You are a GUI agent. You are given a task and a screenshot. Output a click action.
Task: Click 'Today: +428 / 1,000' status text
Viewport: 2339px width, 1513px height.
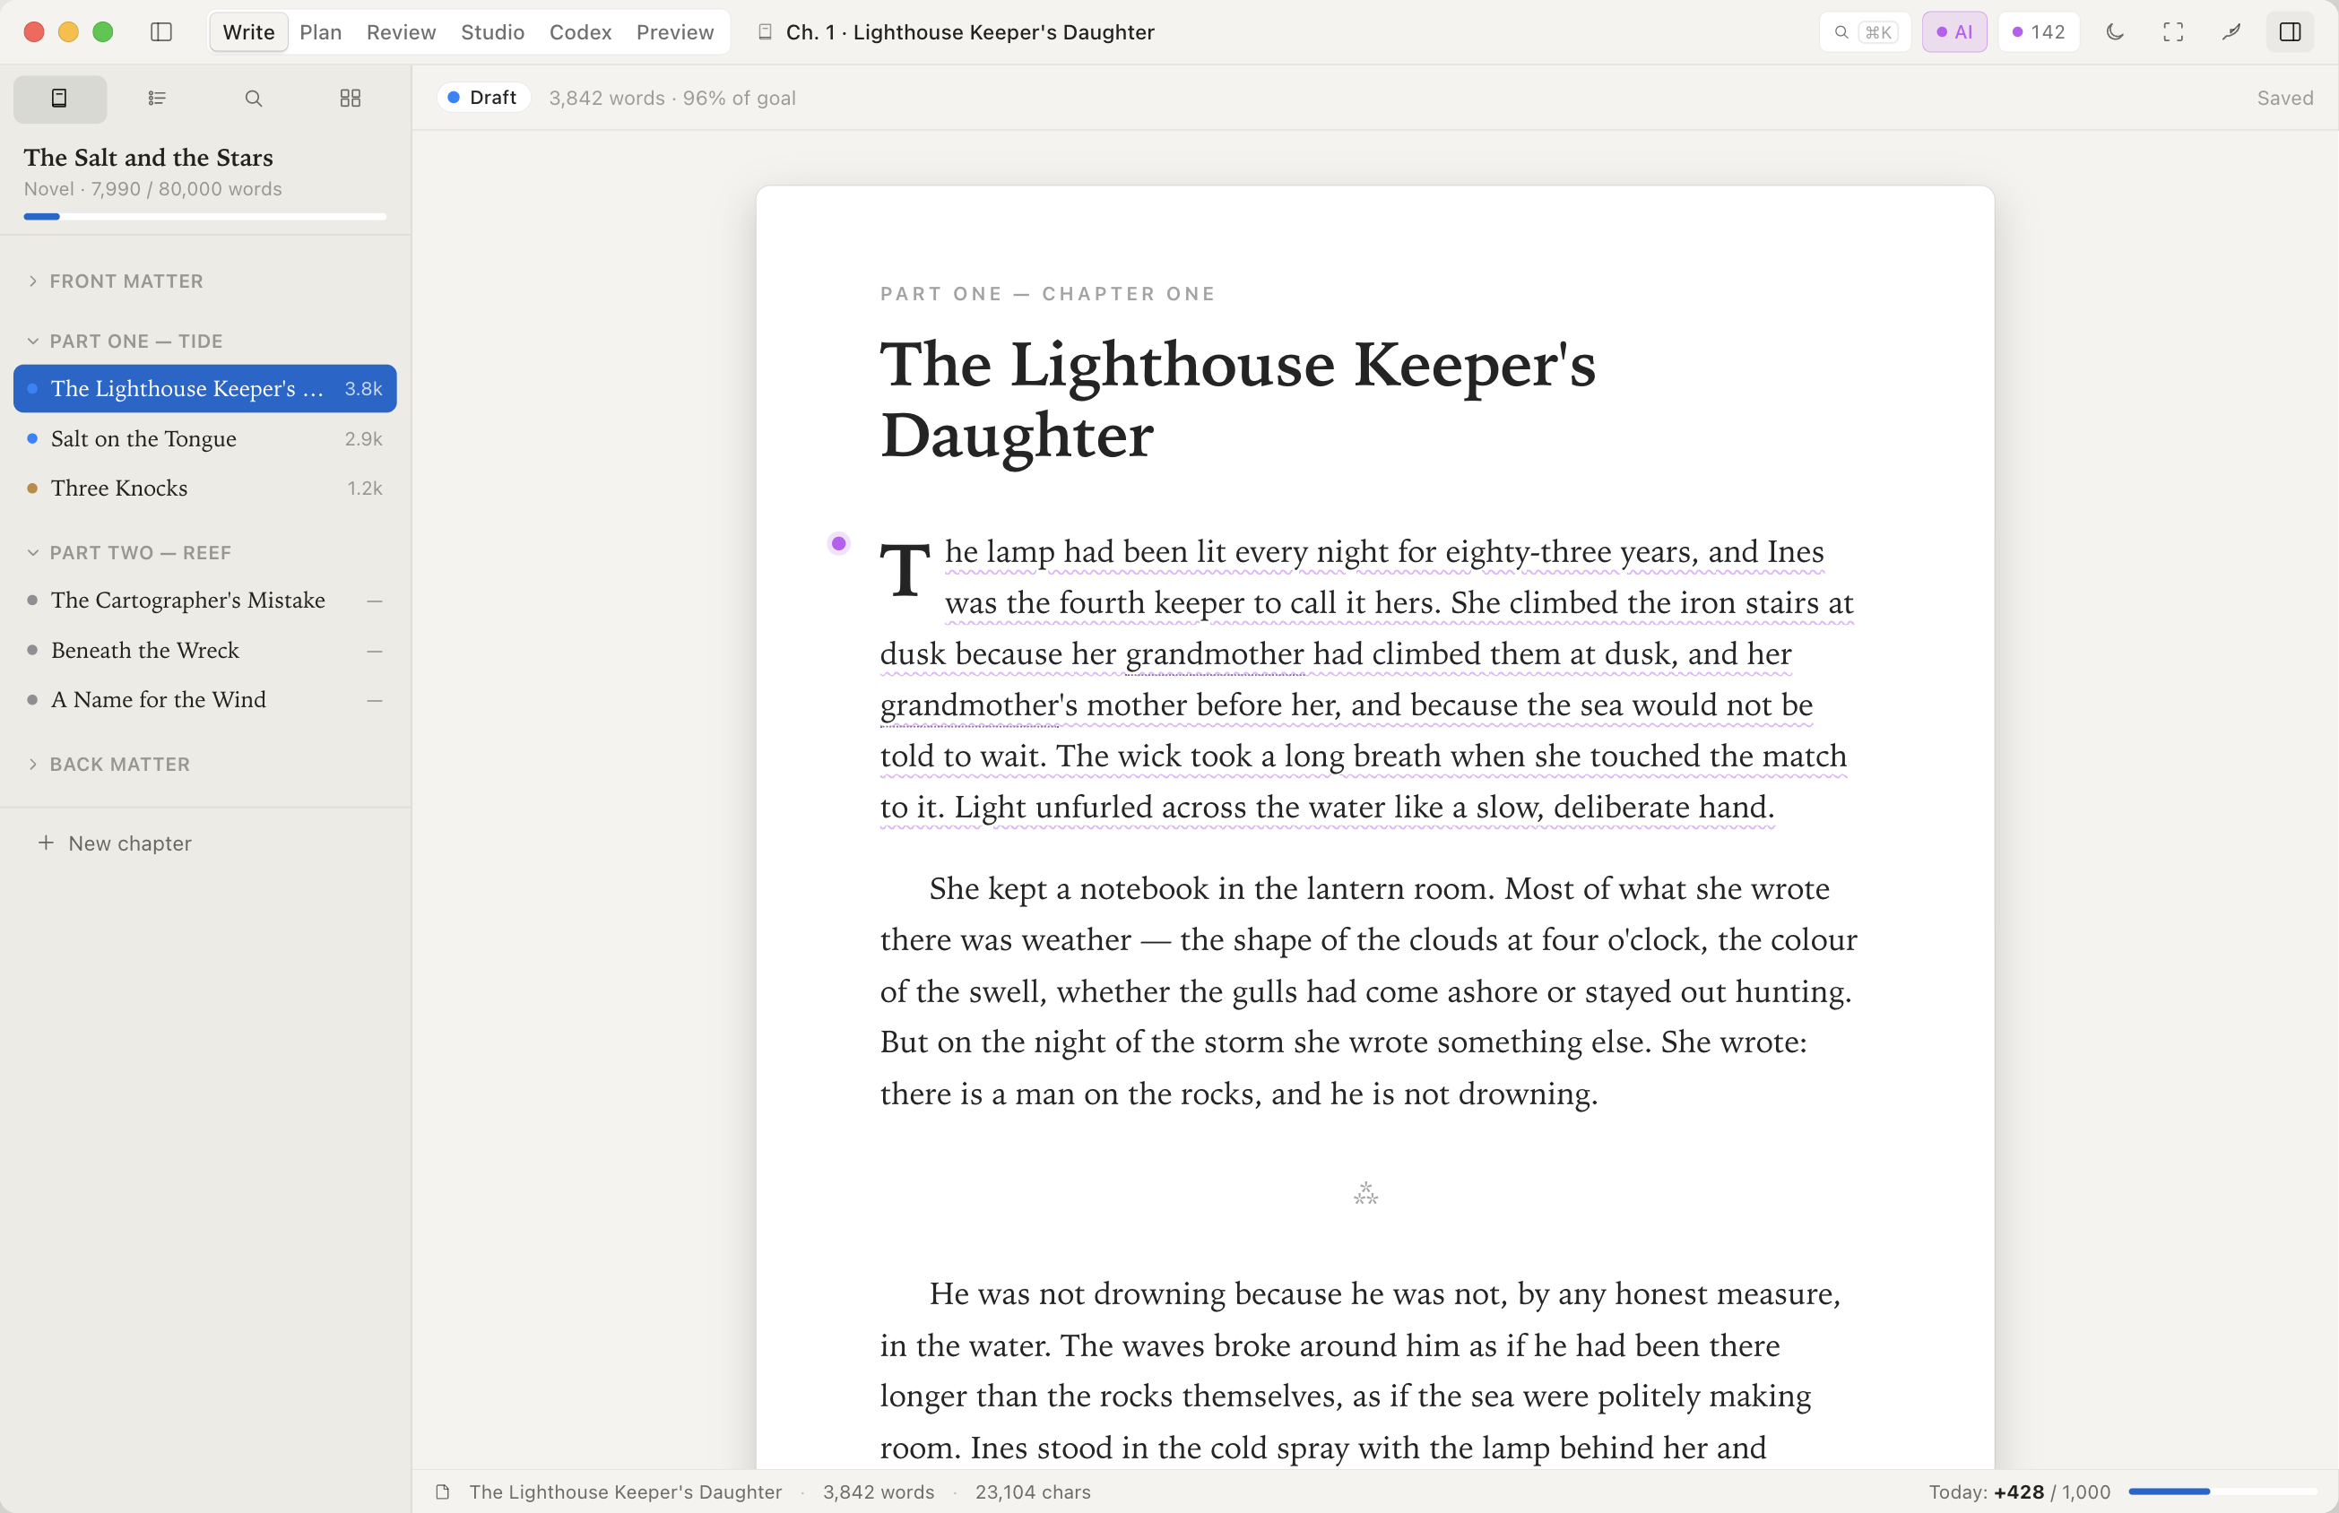pos(2019,1491)
